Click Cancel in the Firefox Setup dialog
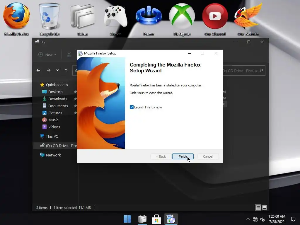Viewport: 300px width, 225px height. (x=208, y=156)
